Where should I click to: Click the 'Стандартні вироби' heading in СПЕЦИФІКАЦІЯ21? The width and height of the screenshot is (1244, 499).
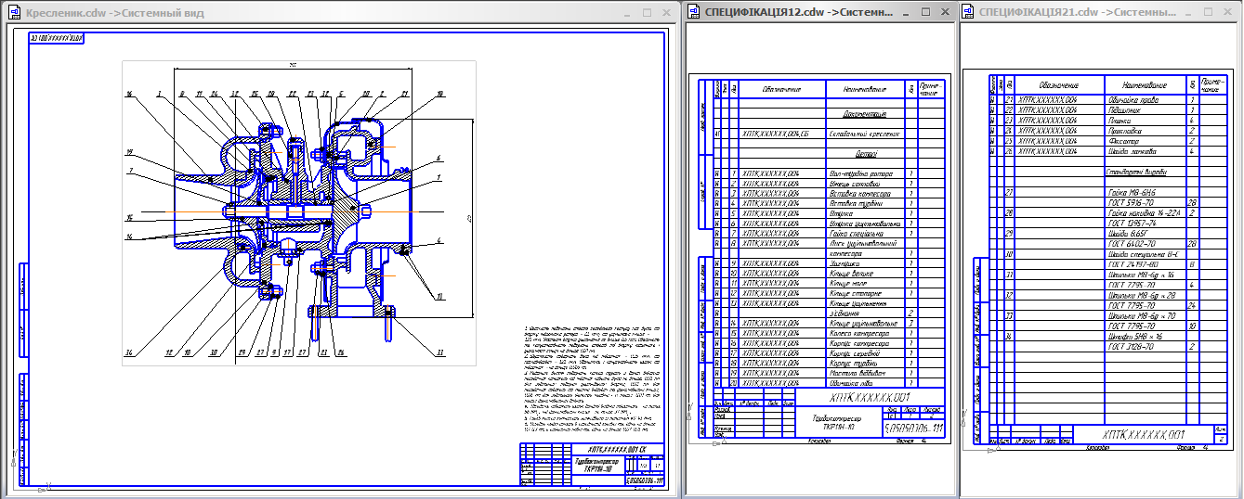click(1136, 172)
